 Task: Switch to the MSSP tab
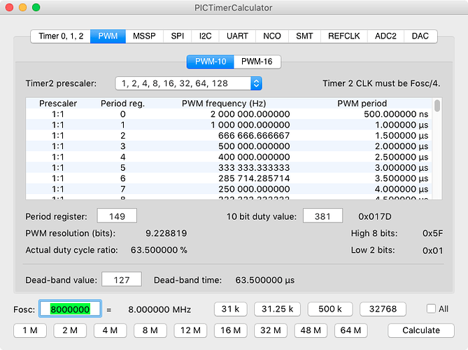pyautogui.click(x=145, y=36)
